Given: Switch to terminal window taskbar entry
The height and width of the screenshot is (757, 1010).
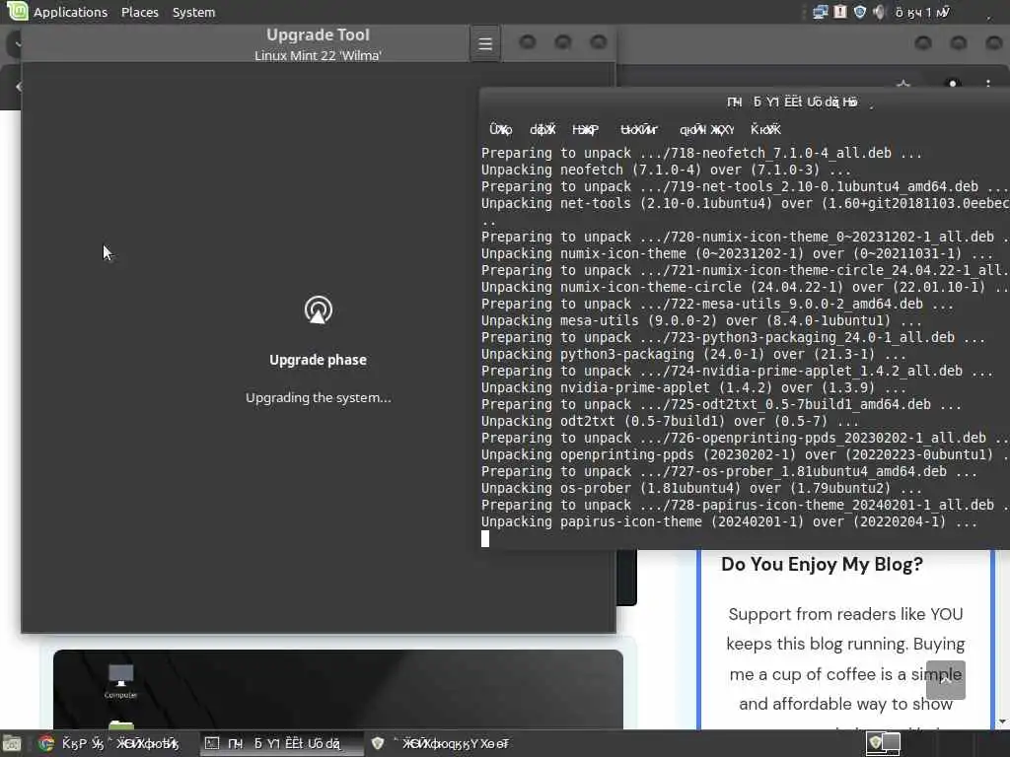Looking at the screenshot, I should coord(281,744).
